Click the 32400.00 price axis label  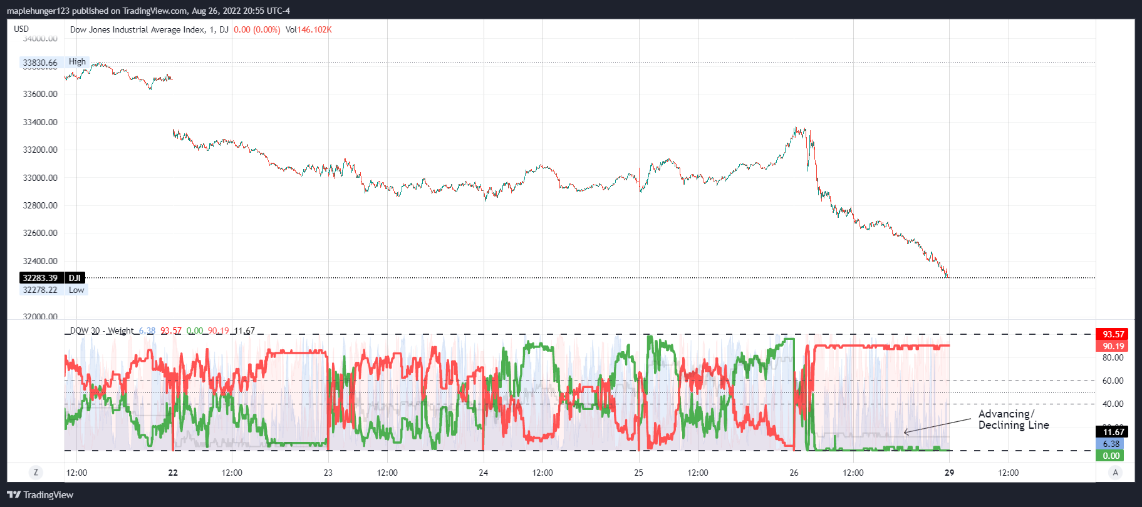[40, 261]
